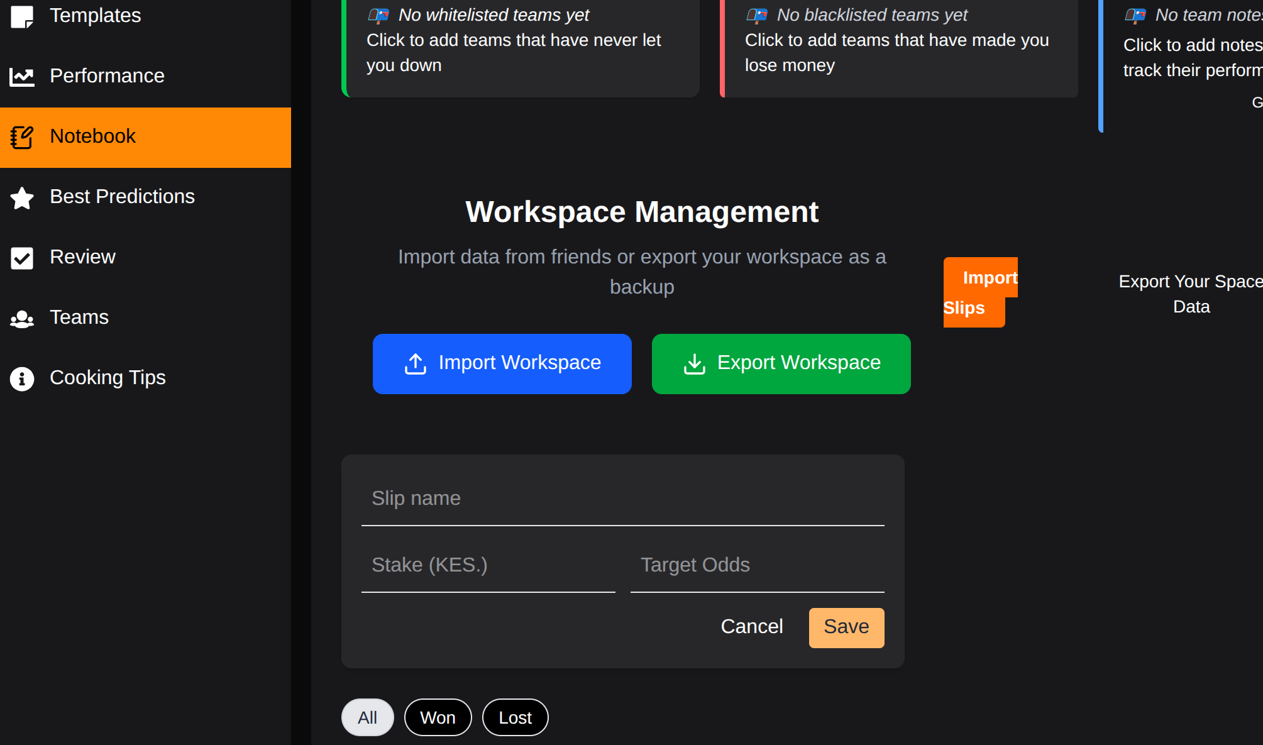Viewport: 1263px width, 745px height.
Task: Click the download icon in Export Workspace
Action: tap(694, 363)
